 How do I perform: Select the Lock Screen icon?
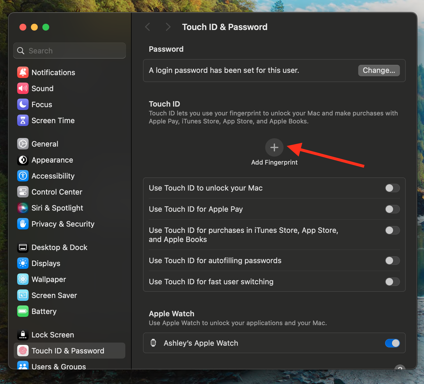(x=23, y=335)
